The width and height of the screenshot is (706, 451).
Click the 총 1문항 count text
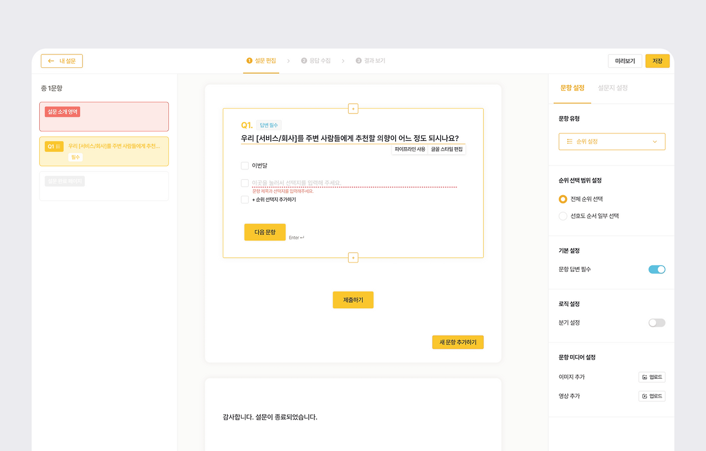(x=52, y=88)
